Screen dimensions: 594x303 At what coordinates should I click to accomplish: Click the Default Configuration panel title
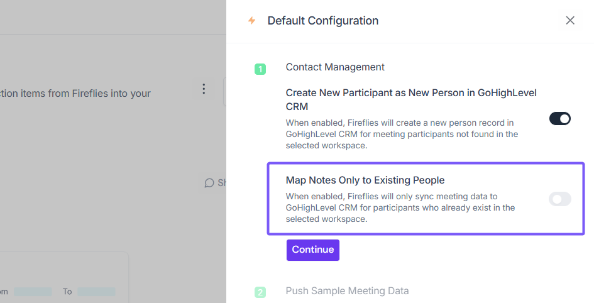(x=322, y=21)
